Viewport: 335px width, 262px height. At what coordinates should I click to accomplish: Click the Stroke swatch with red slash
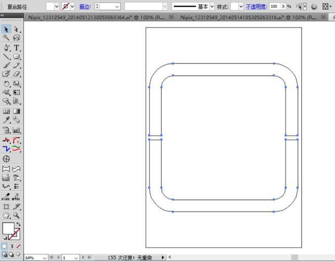point(17,237)
